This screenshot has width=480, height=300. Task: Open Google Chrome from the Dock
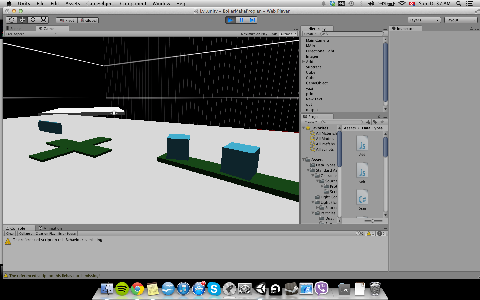[137, 289]
